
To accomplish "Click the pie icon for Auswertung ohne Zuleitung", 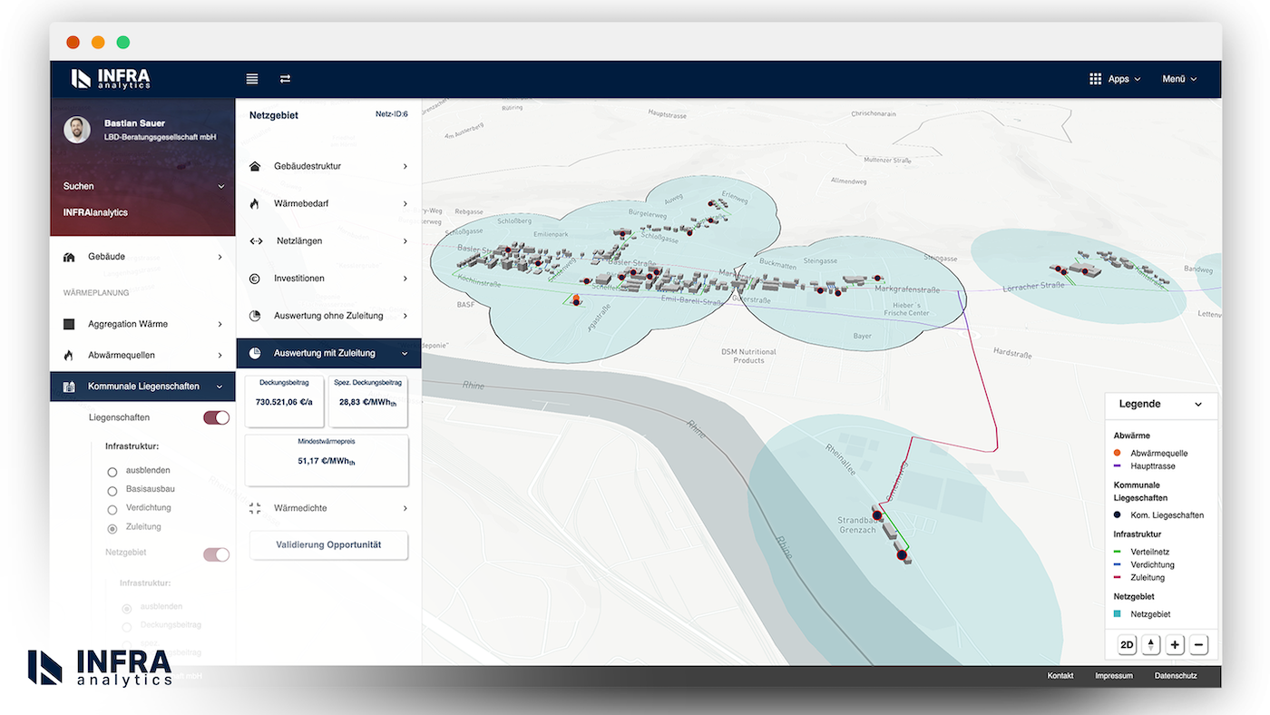I will click(255, 316).
